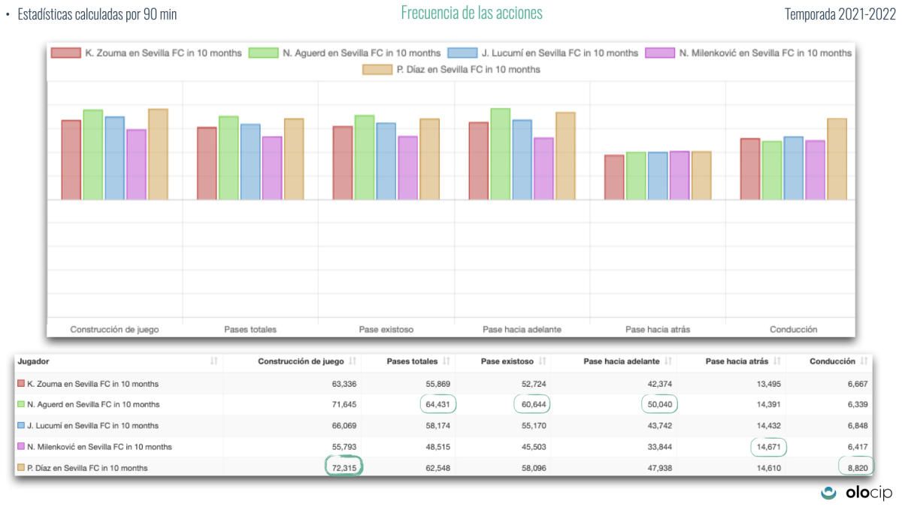
Task: Toggle P. Díaz legend entry
Action: click(x=468, y=70)
